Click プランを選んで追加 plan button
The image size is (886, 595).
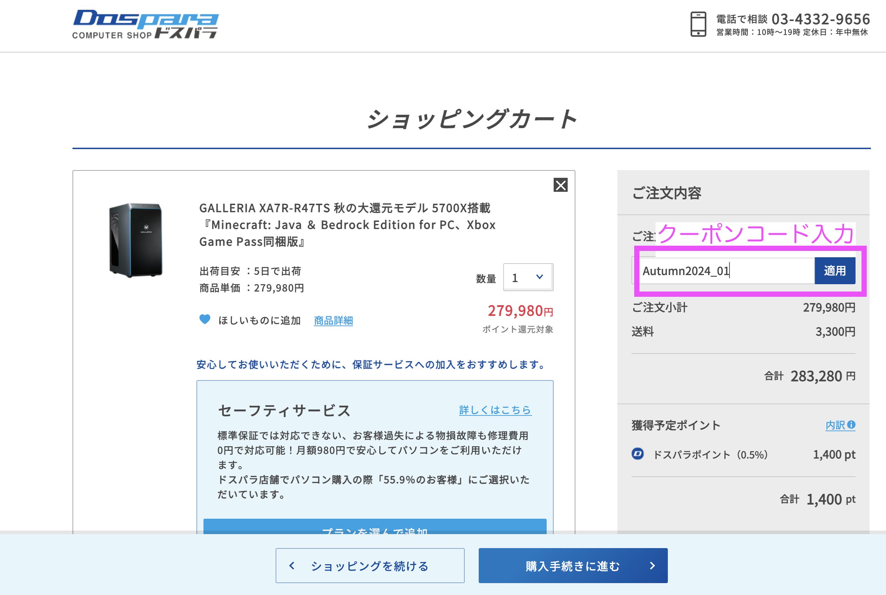click(x=375, y=527)
